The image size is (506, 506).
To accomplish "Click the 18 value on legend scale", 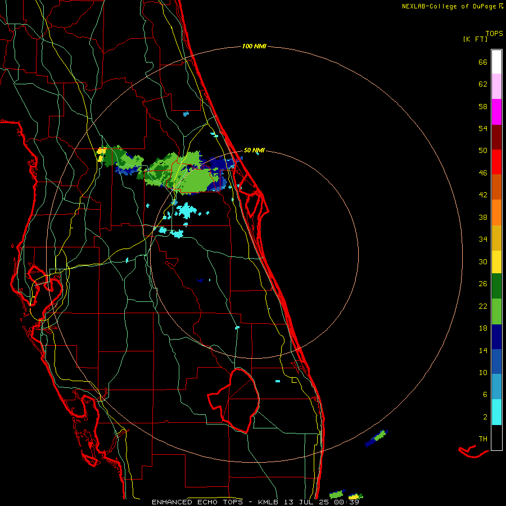I will coord(483,328).
